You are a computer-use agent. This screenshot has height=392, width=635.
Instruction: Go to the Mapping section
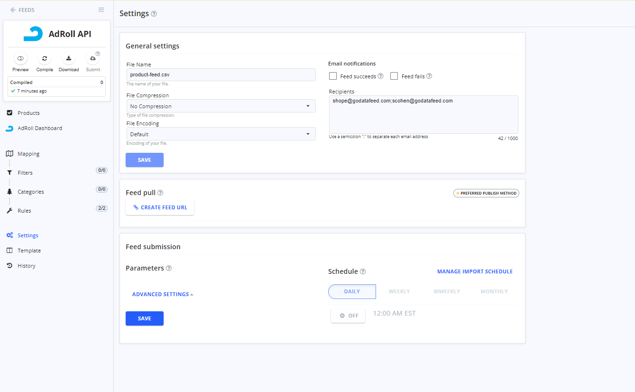(x=28, y=154)
